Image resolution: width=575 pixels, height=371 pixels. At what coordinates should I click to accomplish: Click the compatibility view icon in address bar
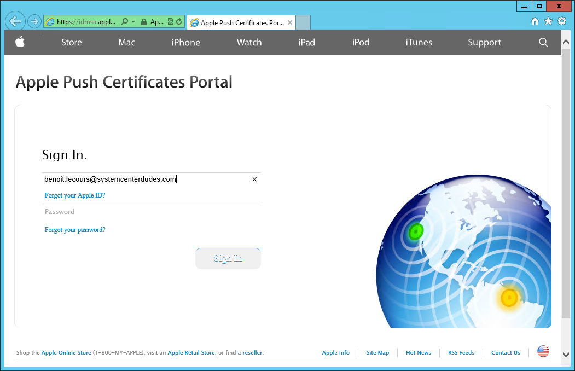(171, 22)
